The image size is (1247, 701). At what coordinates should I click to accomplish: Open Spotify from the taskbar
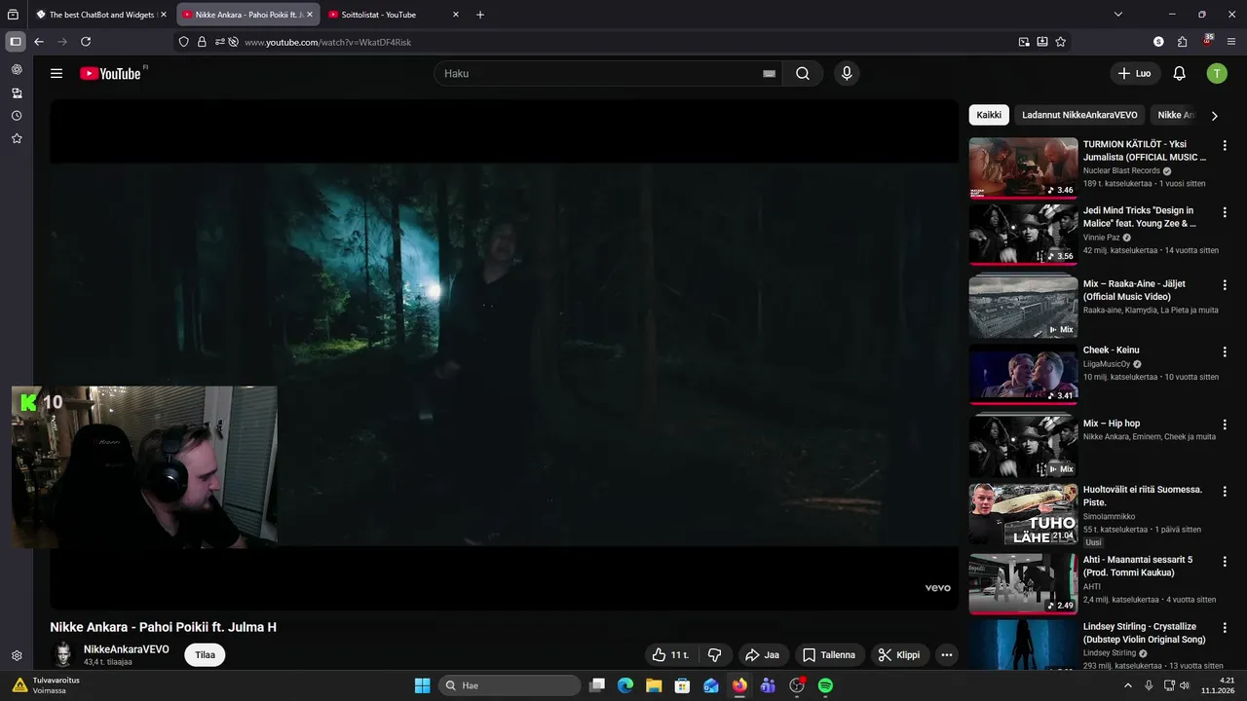(825, 685)
